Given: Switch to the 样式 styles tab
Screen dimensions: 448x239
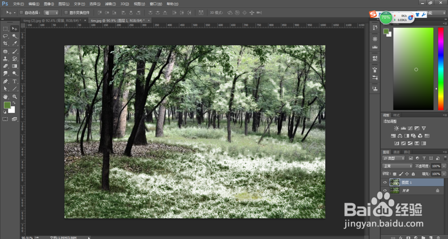Looking at the screenshot, I should click(x=396, y=115).
